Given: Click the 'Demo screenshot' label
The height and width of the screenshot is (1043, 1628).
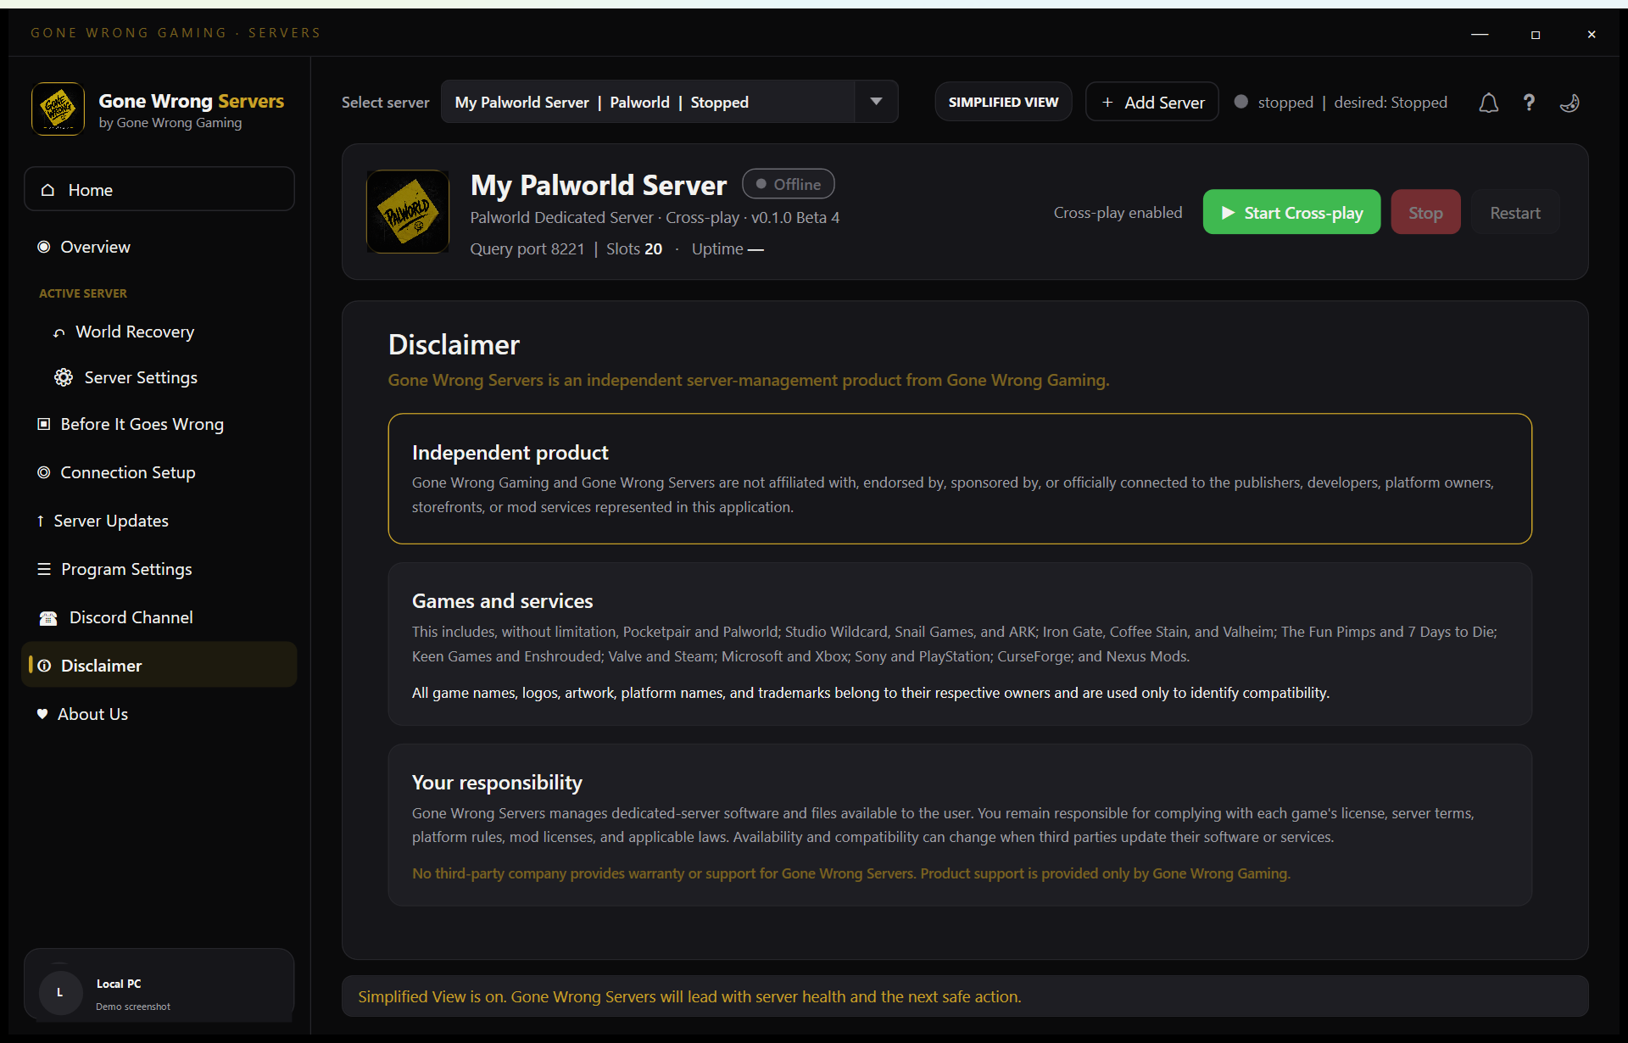Looking at the screenshot, I should [x=133, y=1007].
